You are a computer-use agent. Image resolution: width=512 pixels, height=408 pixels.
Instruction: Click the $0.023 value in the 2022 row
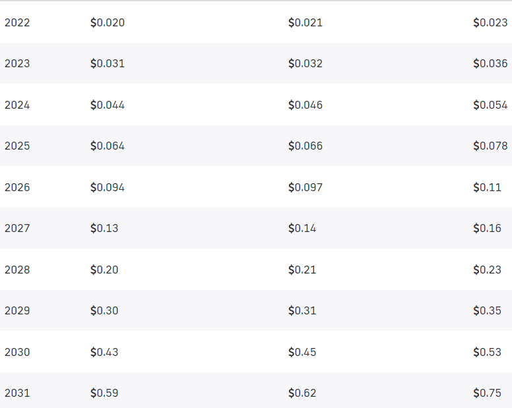490,22
